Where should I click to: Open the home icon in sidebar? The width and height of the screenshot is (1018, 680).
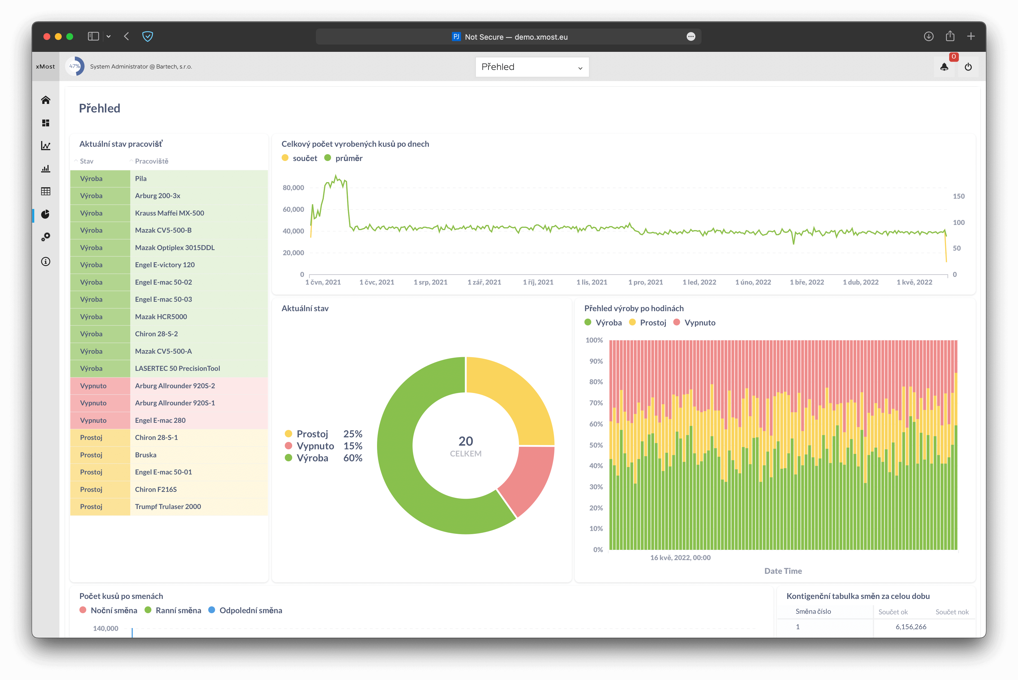click(46, 100)
